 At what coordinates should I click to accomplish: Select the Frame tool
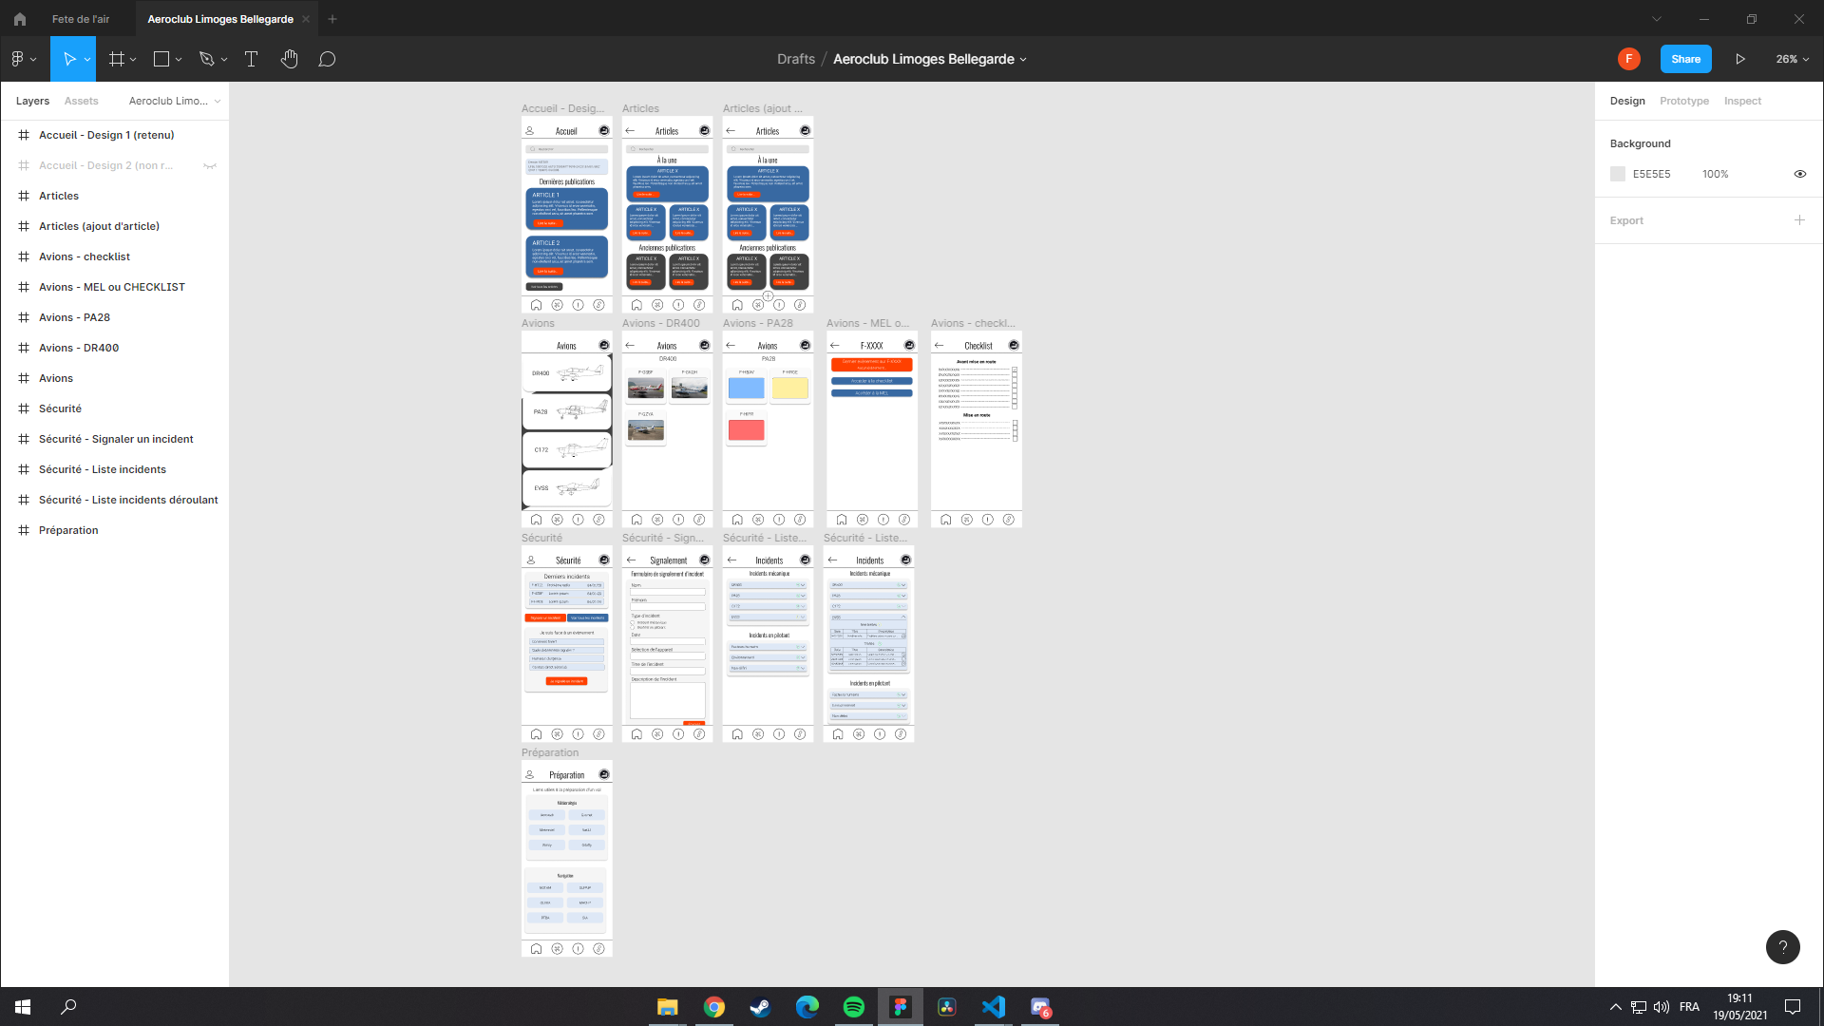tap(116, 59)
